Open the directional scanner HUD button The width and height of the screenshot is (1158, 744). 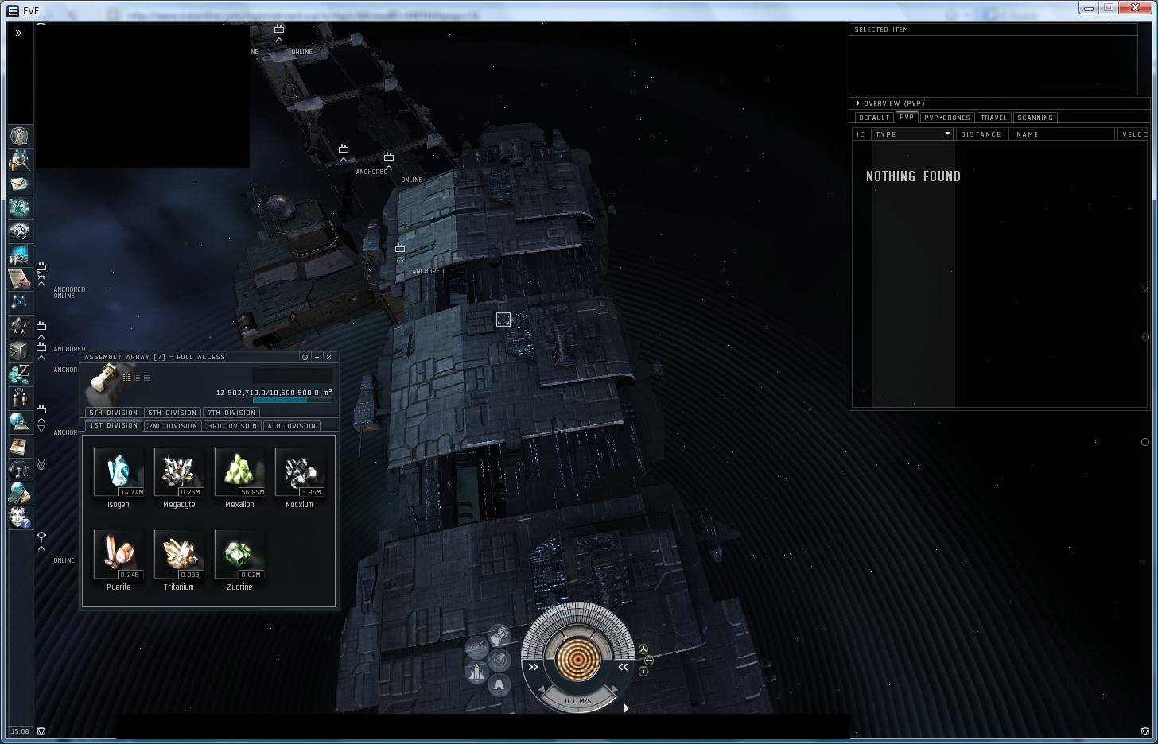click(x=499, y=660)
